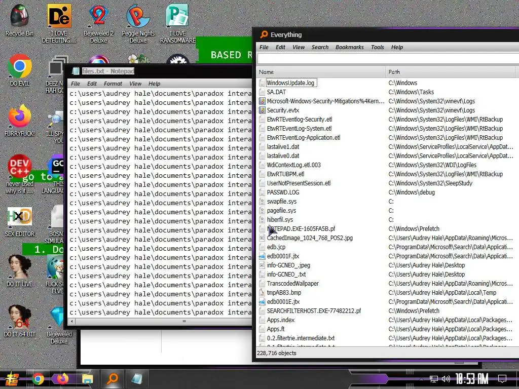Select info-GCNEO_.txt in results
The height and width of the screenshot is (389, 519).
(x=286, y=274)
